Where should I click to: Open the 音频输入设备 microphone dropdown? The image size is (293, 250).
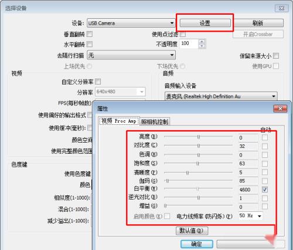click(x=221, y=96)
